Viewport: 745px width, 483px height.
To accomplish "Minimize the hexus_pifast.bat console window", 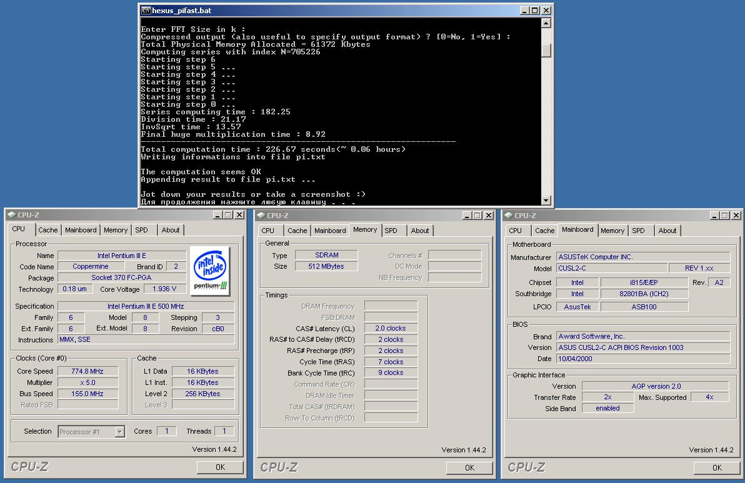I will (x=524, y=11).
